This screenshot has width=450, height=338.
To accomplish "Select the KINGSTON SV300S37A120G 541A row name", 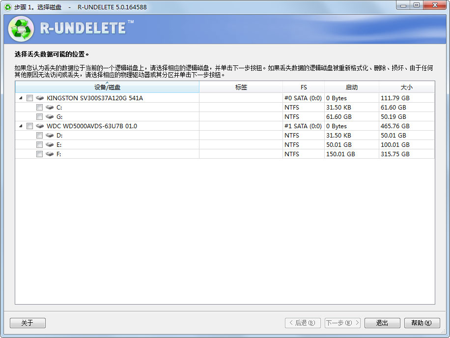I will tap(95, 98).
